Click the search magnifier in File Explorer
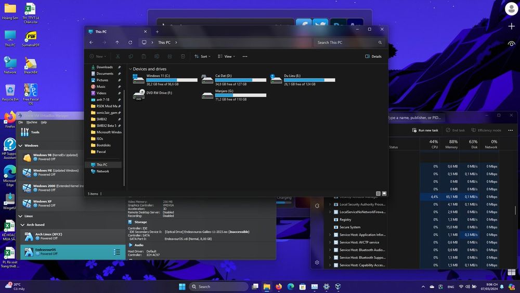This screenshot has height=293, width=520. tap(380, 43)
